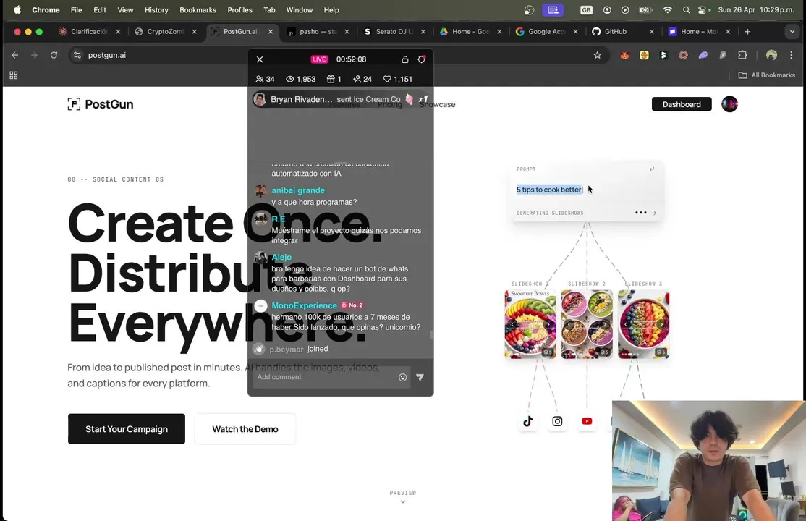The width and height of the screenshot is (806, 521).
Task: Click Watch the Demo button
Action: coord(245,429)
